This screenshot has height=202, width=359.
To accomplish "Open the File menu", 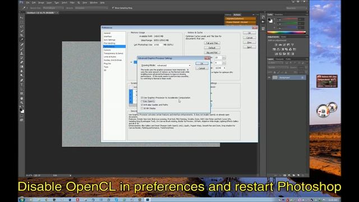I will click(x=27, y=2).
